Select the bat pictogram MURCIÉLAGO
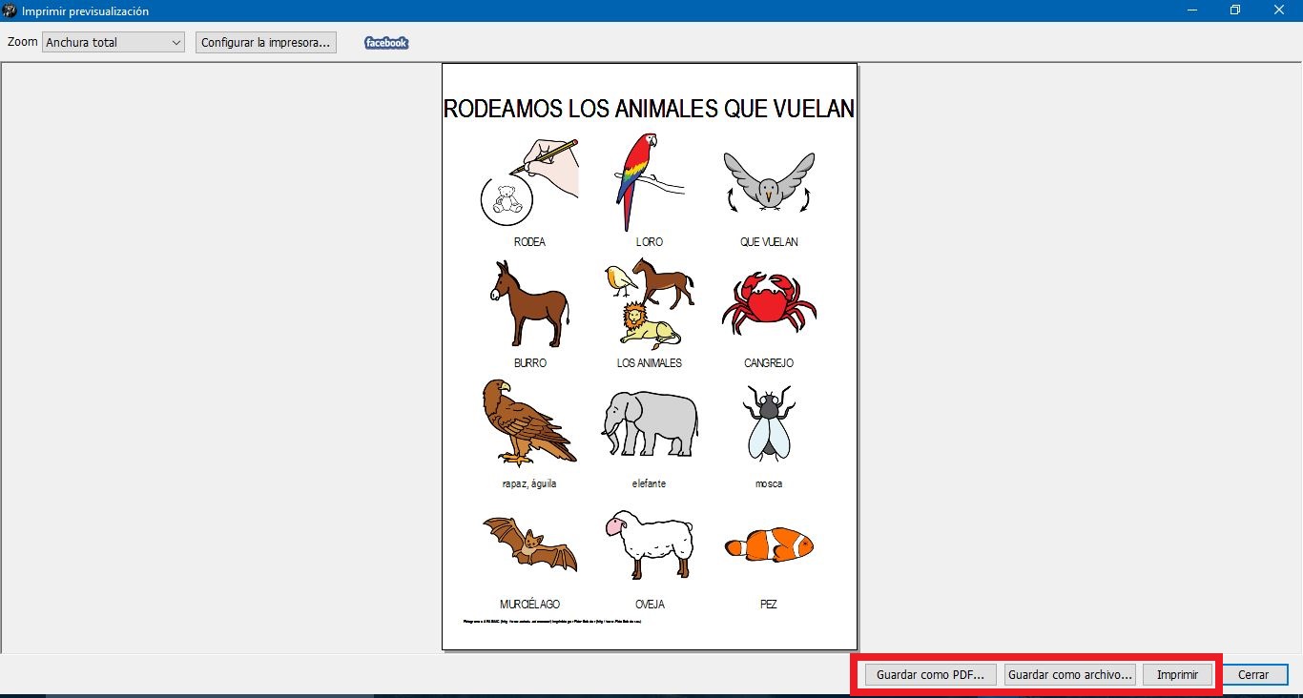The width and height of the screenshot is (1303, 698). coord(529,544)
